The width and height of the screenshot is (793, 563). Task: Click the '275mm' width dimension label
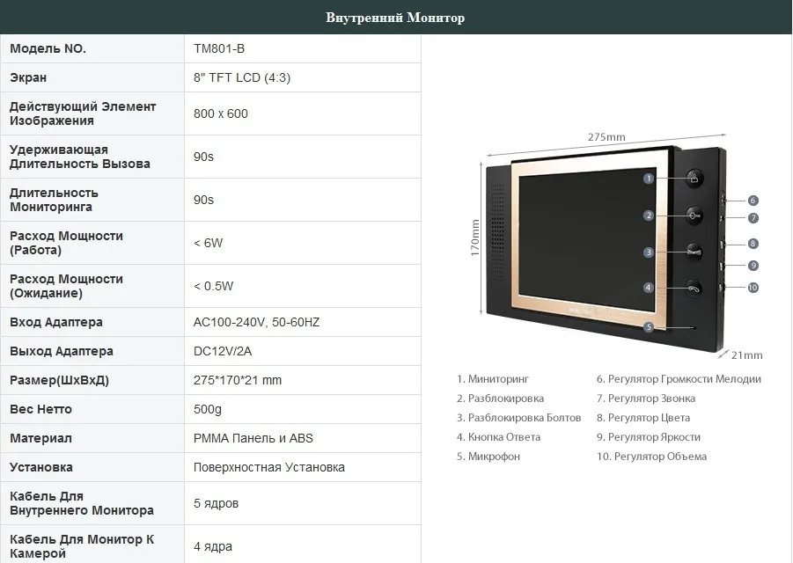pos(606,137)
